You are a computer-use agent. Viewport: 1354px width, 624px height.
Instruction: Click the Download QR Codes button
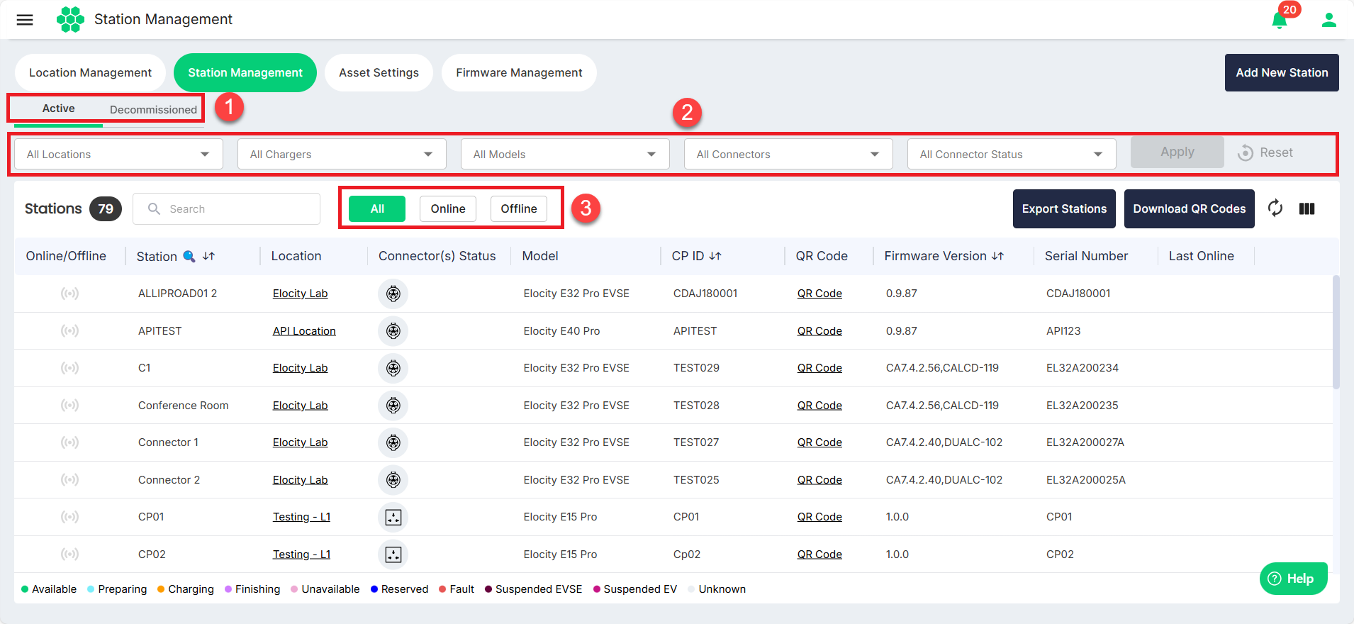point(1189,208)
